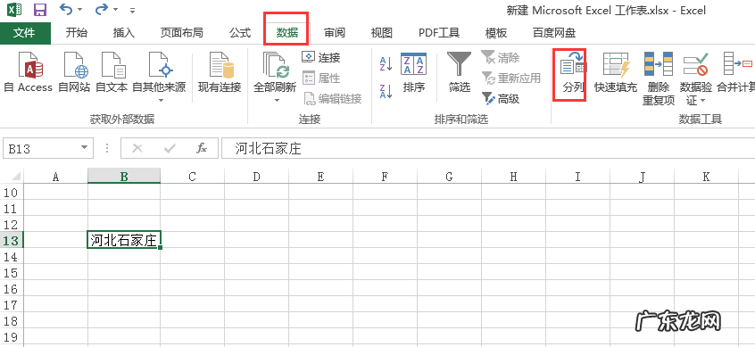Switch to the 开始 tab
The image size is (755, 347).
[x=77, y=33]
